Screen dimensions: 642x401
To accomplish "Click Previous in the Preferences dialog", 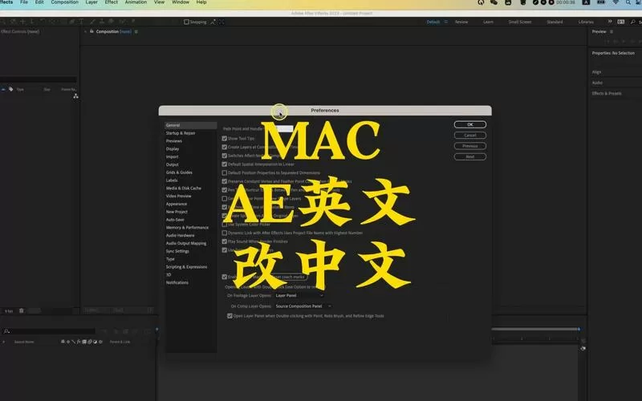I will tap(470, 146).
